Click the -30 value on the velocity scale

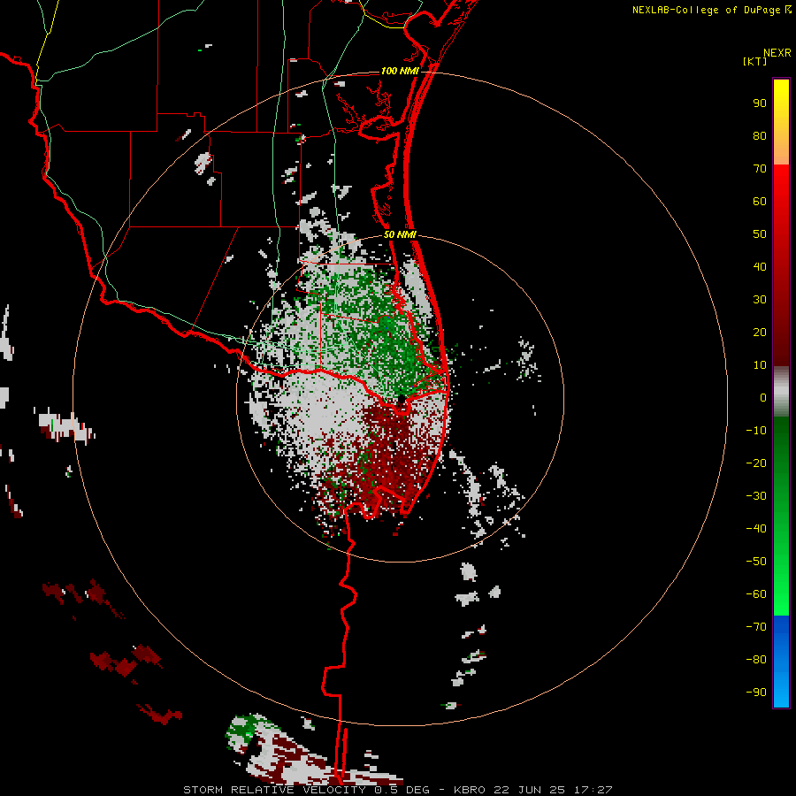pyautogui.click(x=756, y=496)
